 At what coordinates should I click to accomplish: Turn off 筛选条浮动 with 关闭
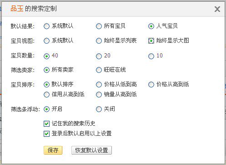click(99, 109)
